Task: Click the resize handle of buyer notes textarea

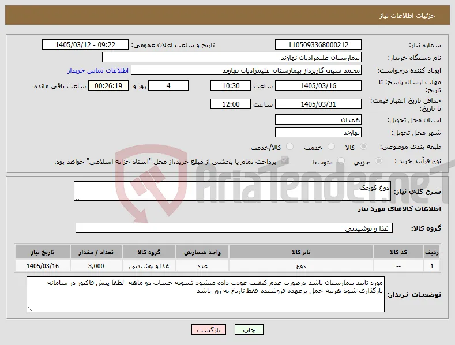Action: [x=29, y=309]
